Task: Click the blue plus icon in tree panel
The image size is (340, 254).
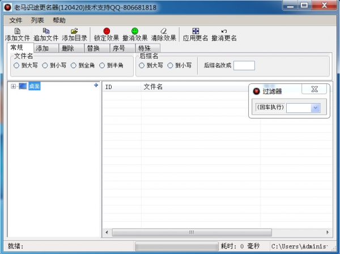Action: click(x=96, y=85)
